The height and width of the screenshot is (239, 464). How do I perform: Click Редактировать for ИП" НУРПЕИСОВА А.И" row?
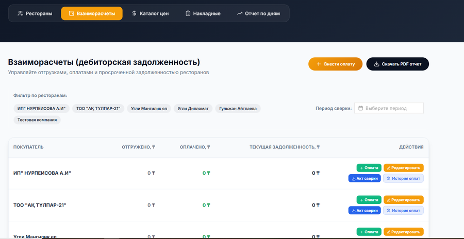(x=404, y=168)
